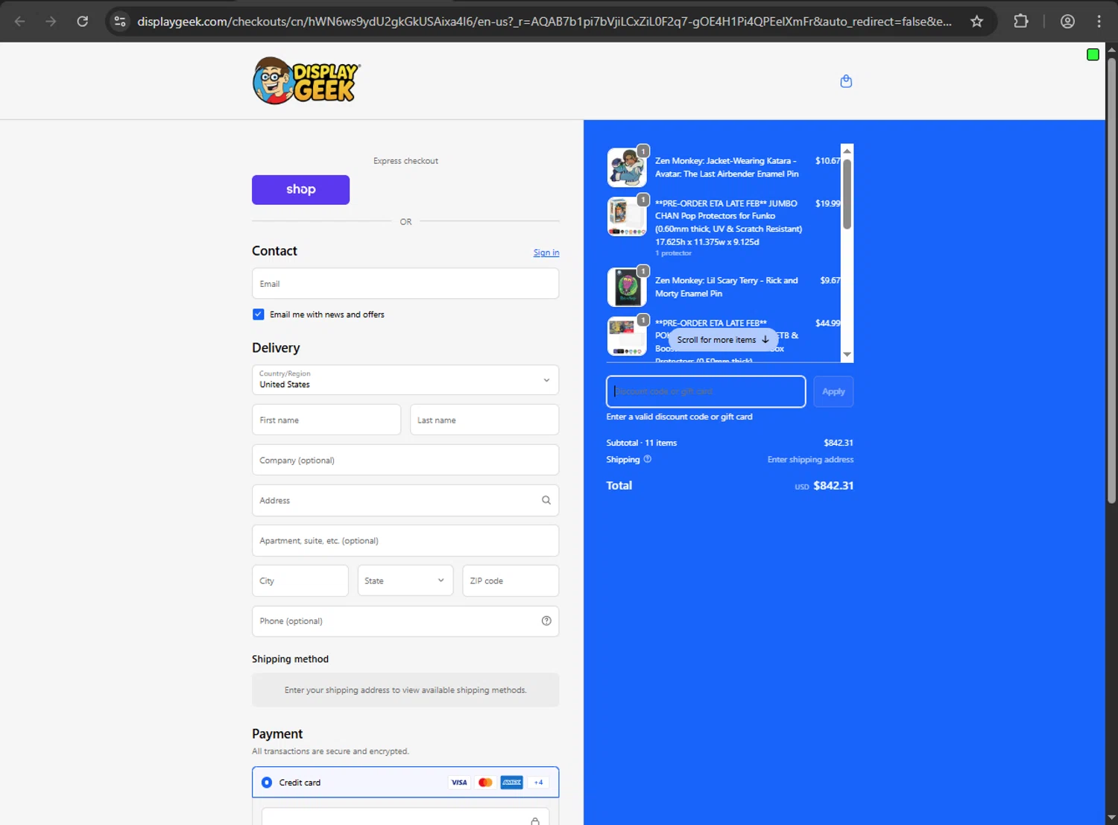This screenshot has height=825, width=1118.
Task: Click the American Express card icon
Action: click(511, 783)
